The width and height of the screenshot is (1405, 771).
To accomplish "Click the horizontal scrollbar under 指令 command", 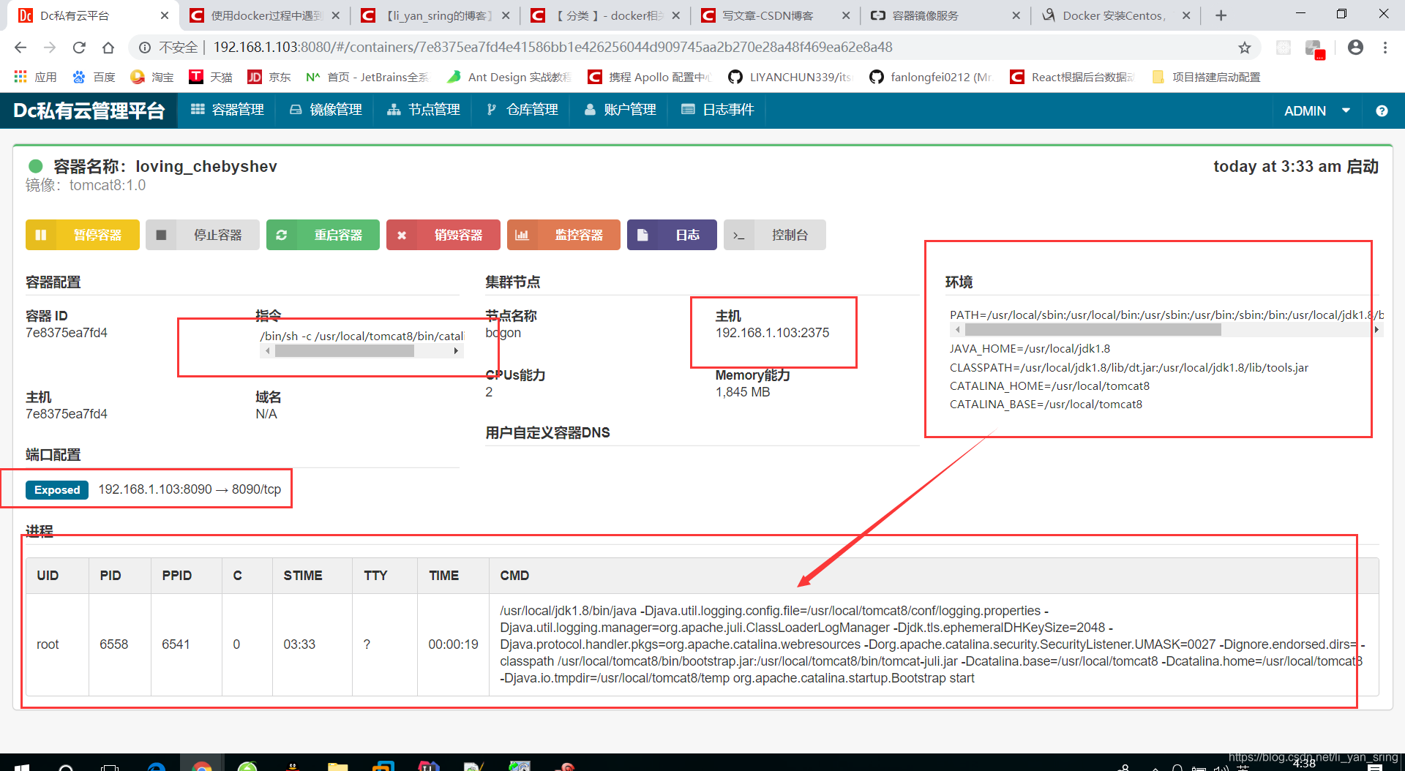I will 344,351.
